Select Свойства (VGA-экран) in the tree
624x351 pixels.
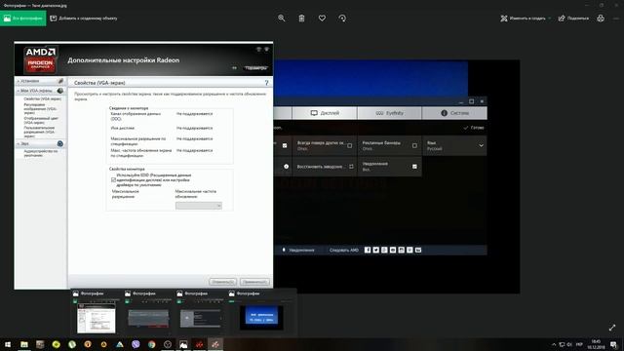click(43, 98)
